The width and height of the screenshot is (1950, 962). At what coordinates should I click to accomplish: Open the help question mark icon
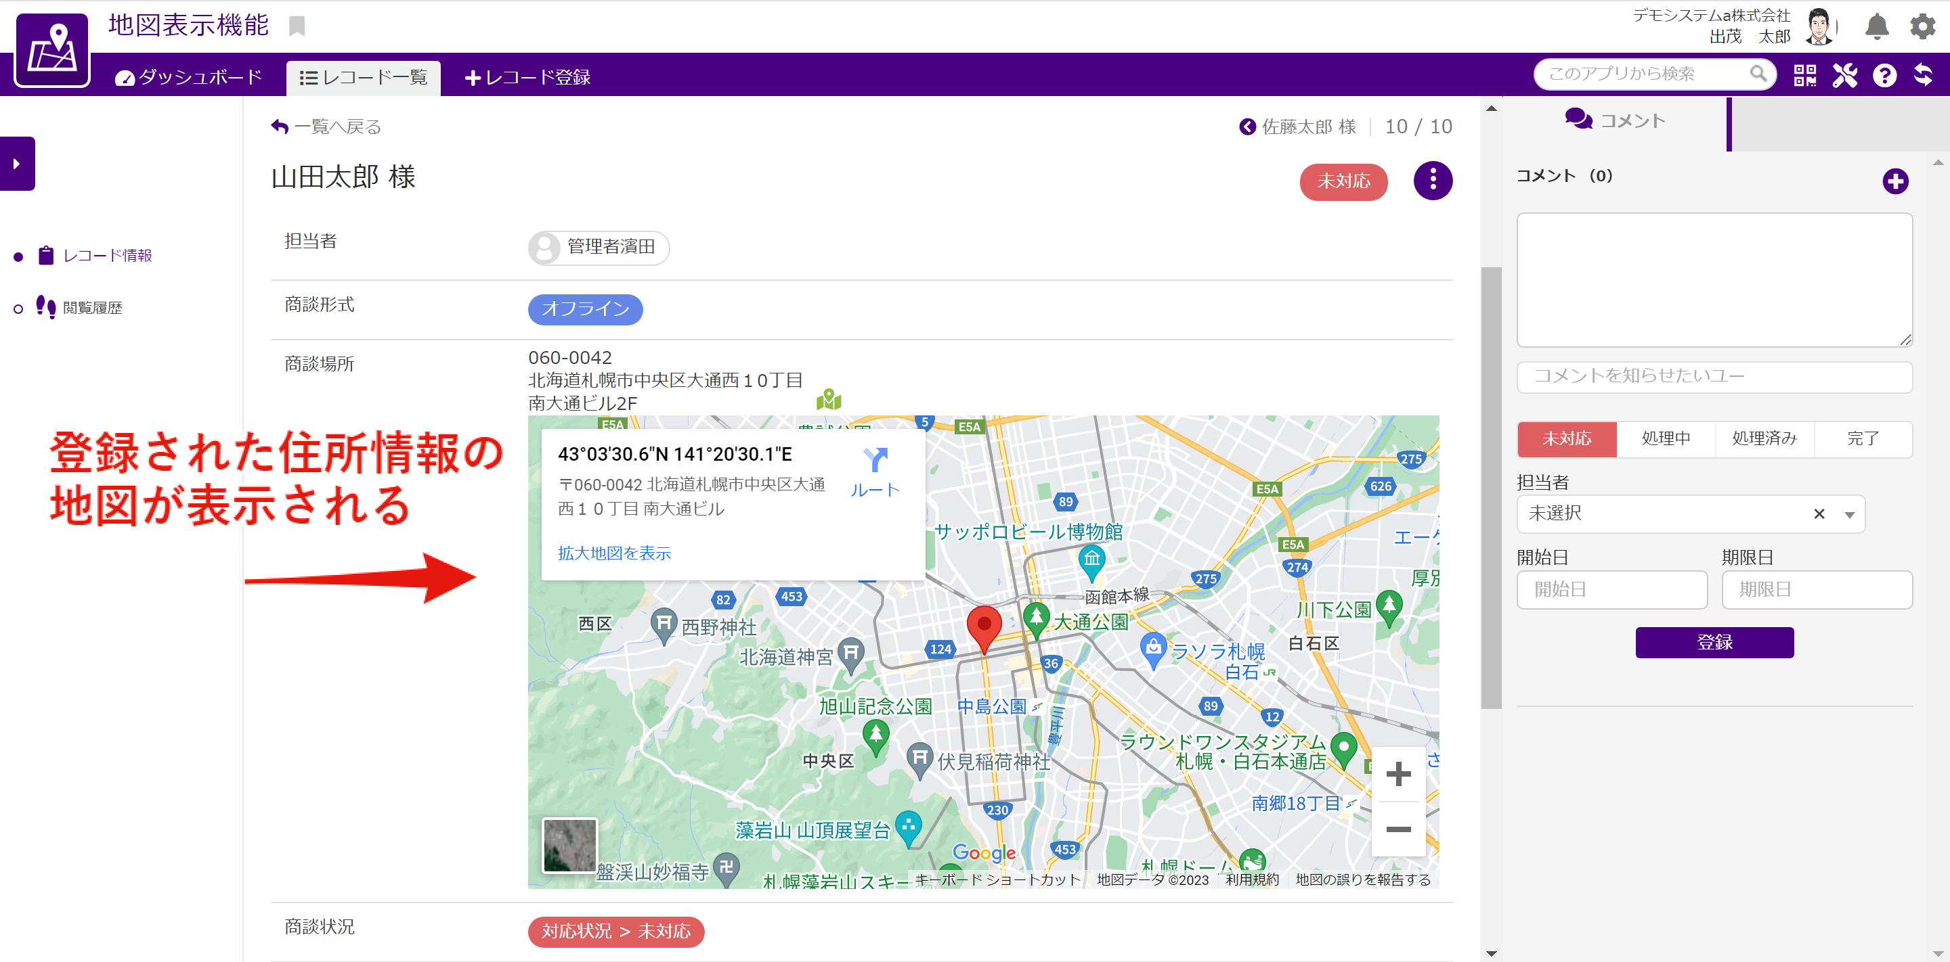(x=1885, y=76)
